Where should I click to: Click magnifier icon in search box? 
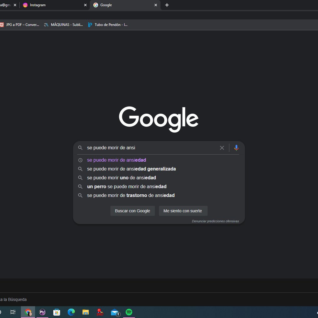pos(80,148)
